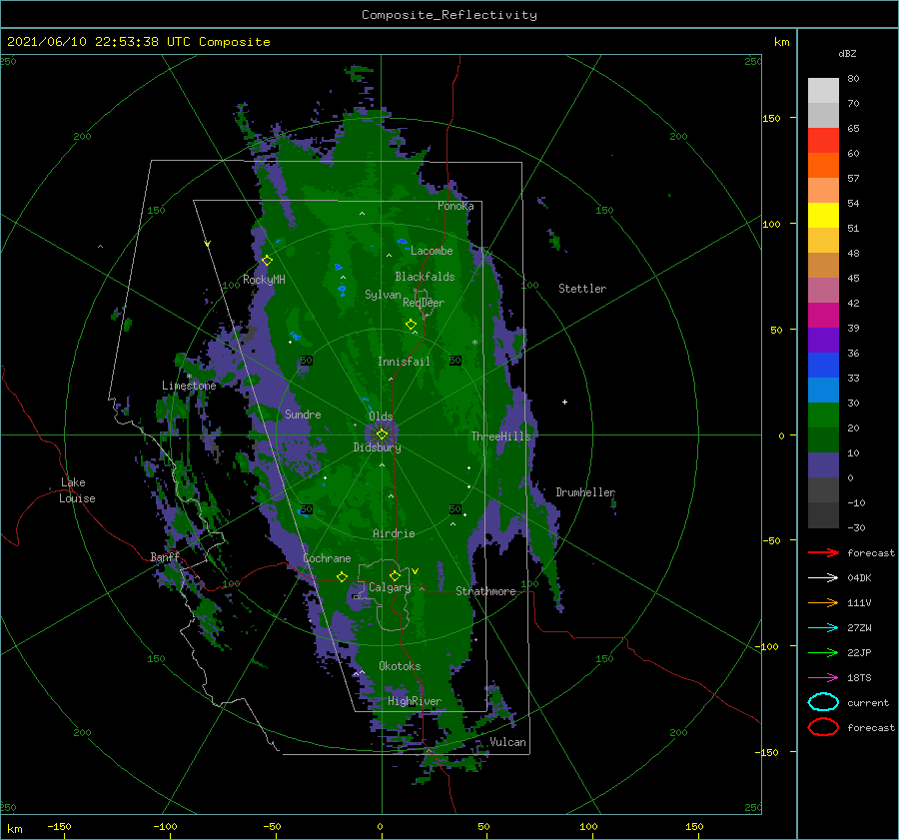Select the white 04DK arrow icon
The width and height of the screenshot is (899, 840).
pyautogui.click(x=823, y=578)
